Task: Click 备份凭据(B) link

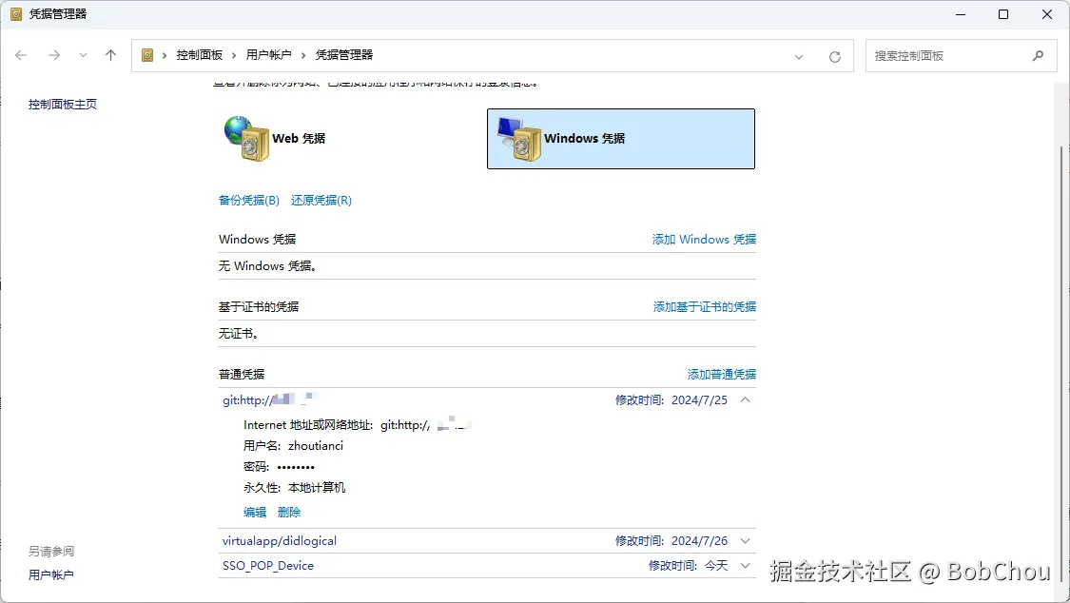Action: (249, 200)
